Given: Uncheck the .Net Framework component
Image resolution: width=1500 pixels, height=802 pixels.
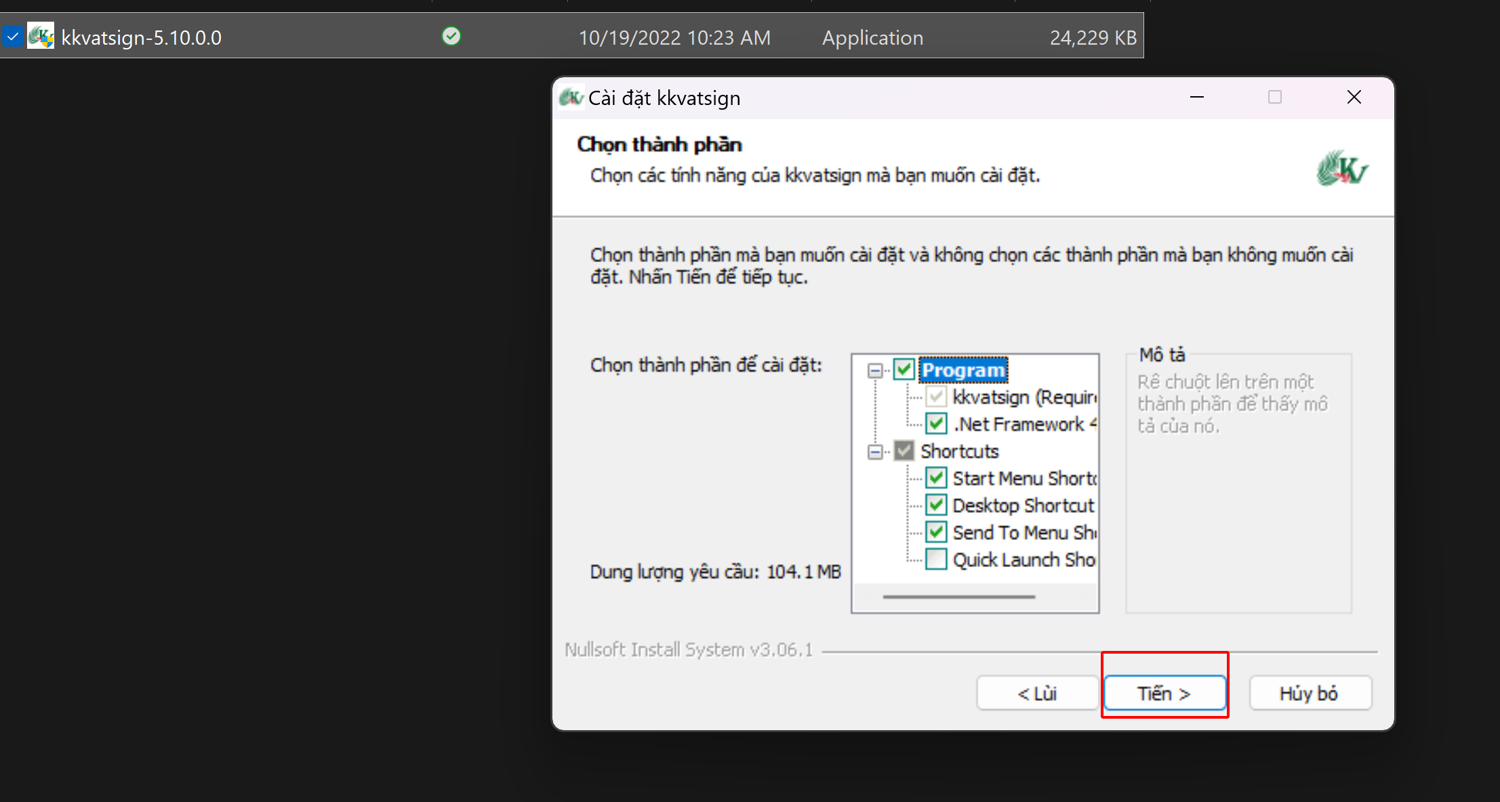Looking at the screenshot, I should tap(936, 424).
